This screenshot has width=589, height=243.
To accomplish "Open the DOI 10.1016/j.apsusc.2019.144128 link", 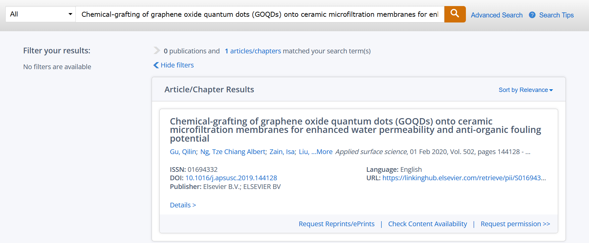I will point(231,178).
